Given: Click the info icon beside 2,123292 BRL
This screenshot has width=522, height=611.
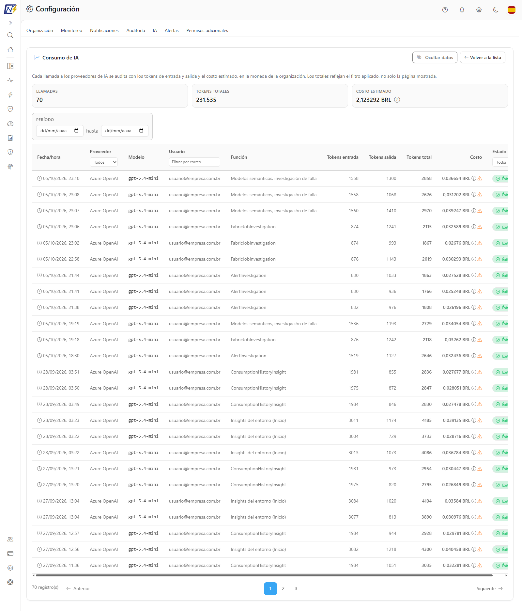Looking at the screenshot, I should tap(397, 100).
